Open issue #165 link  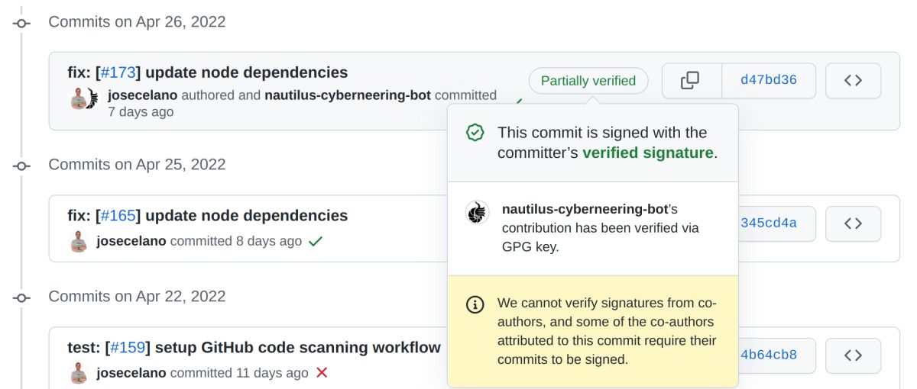[118, 216]
